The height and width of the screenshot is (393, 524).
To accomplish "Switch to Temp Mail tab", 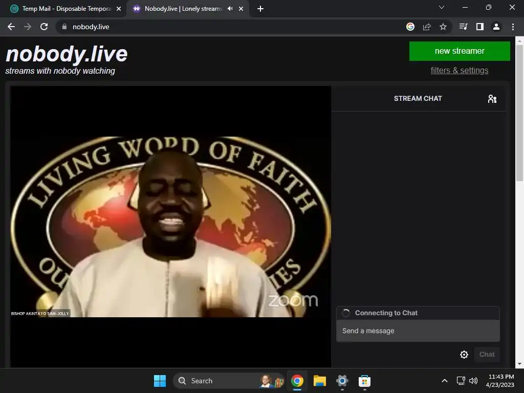I will (63, 9).
